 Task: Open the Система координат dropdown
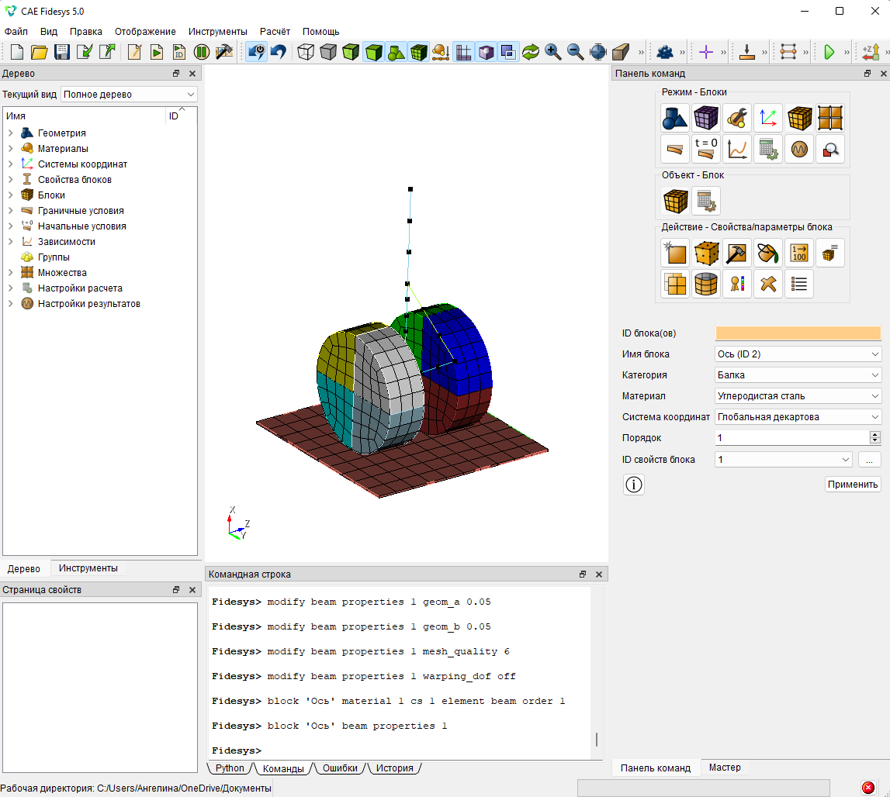point(798,417)
